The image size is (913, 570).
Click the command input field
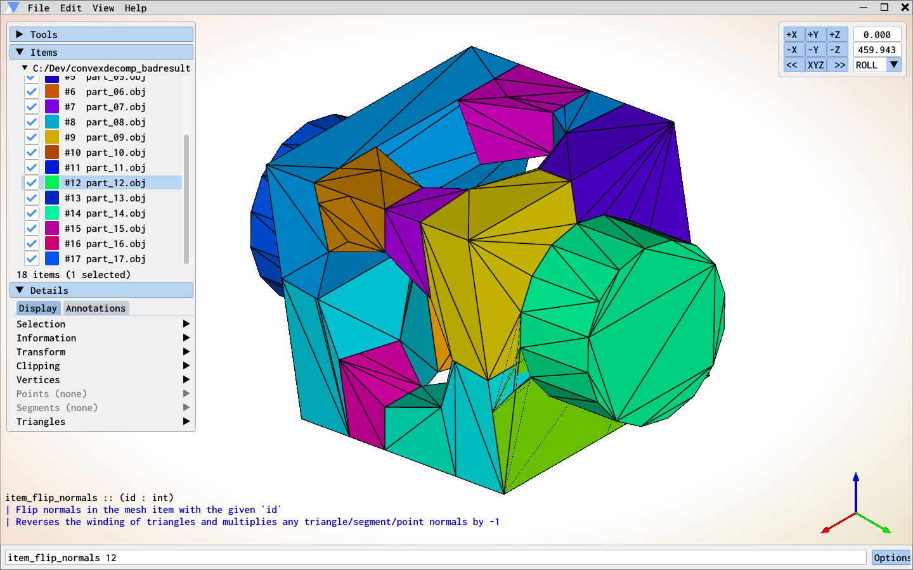tap(436, 558)
